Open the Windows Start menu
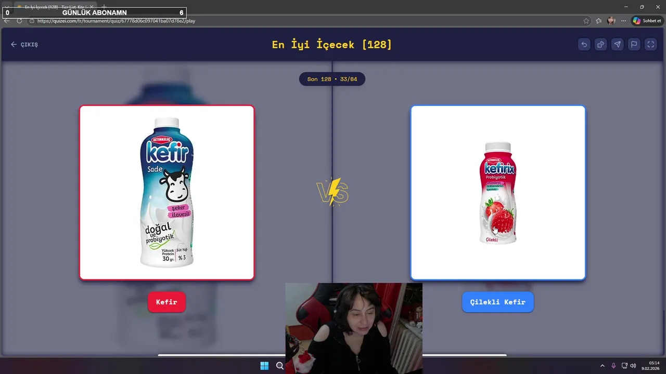 pos(264,366)
